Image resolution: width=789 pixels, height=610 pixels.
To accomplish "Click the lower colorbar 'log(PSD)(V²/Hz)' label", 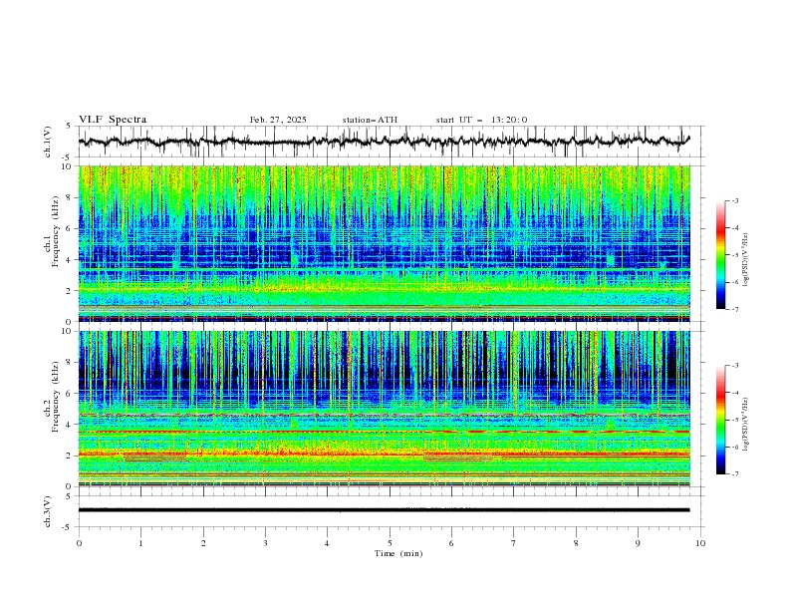I will 745,425.
